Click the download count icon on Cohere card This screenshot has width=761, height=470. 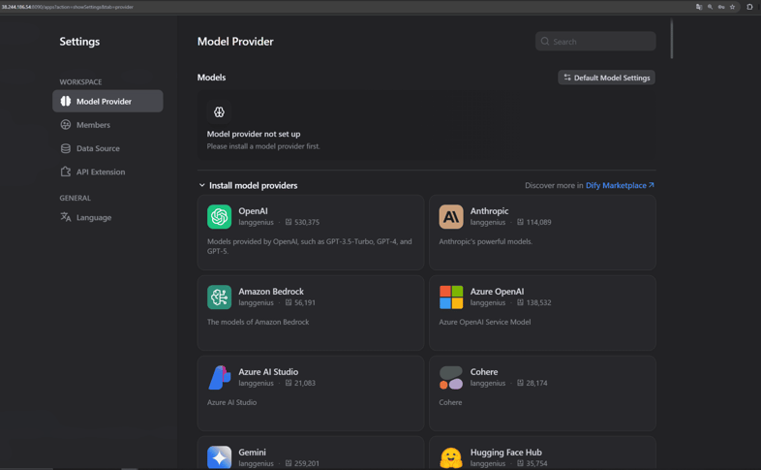(520, 383)
